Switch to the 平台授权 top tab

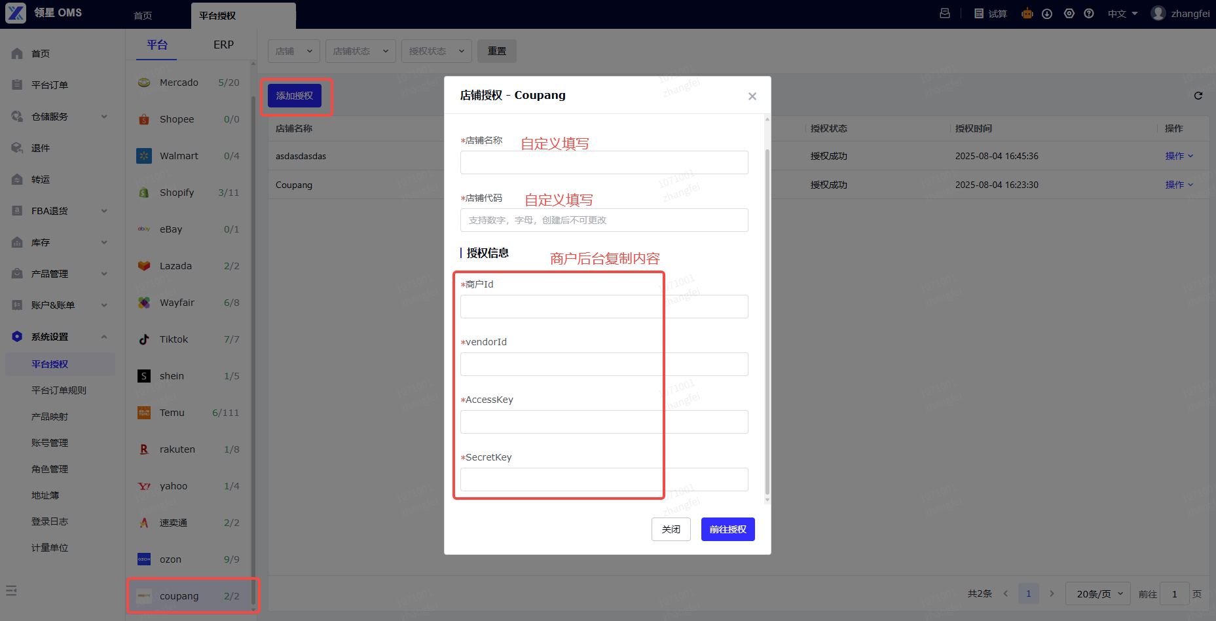(243, 16)
